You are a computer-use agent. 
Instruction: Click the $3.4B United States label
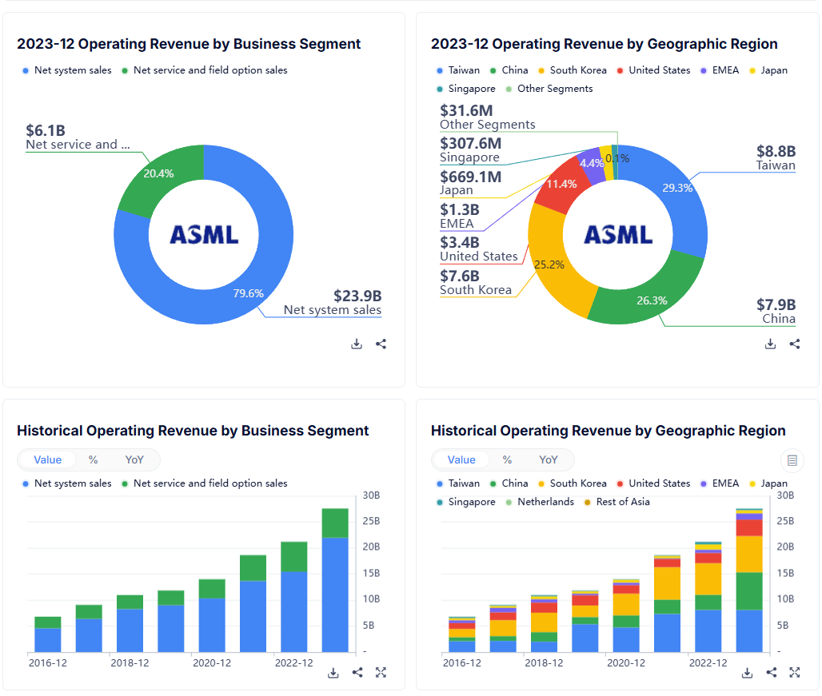[x=479, y=249]
